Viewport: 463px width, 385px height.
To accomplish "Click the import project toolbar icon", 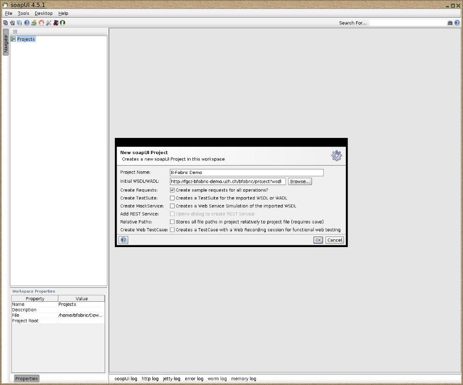I will pyautogui.click(x=12, y=23).
